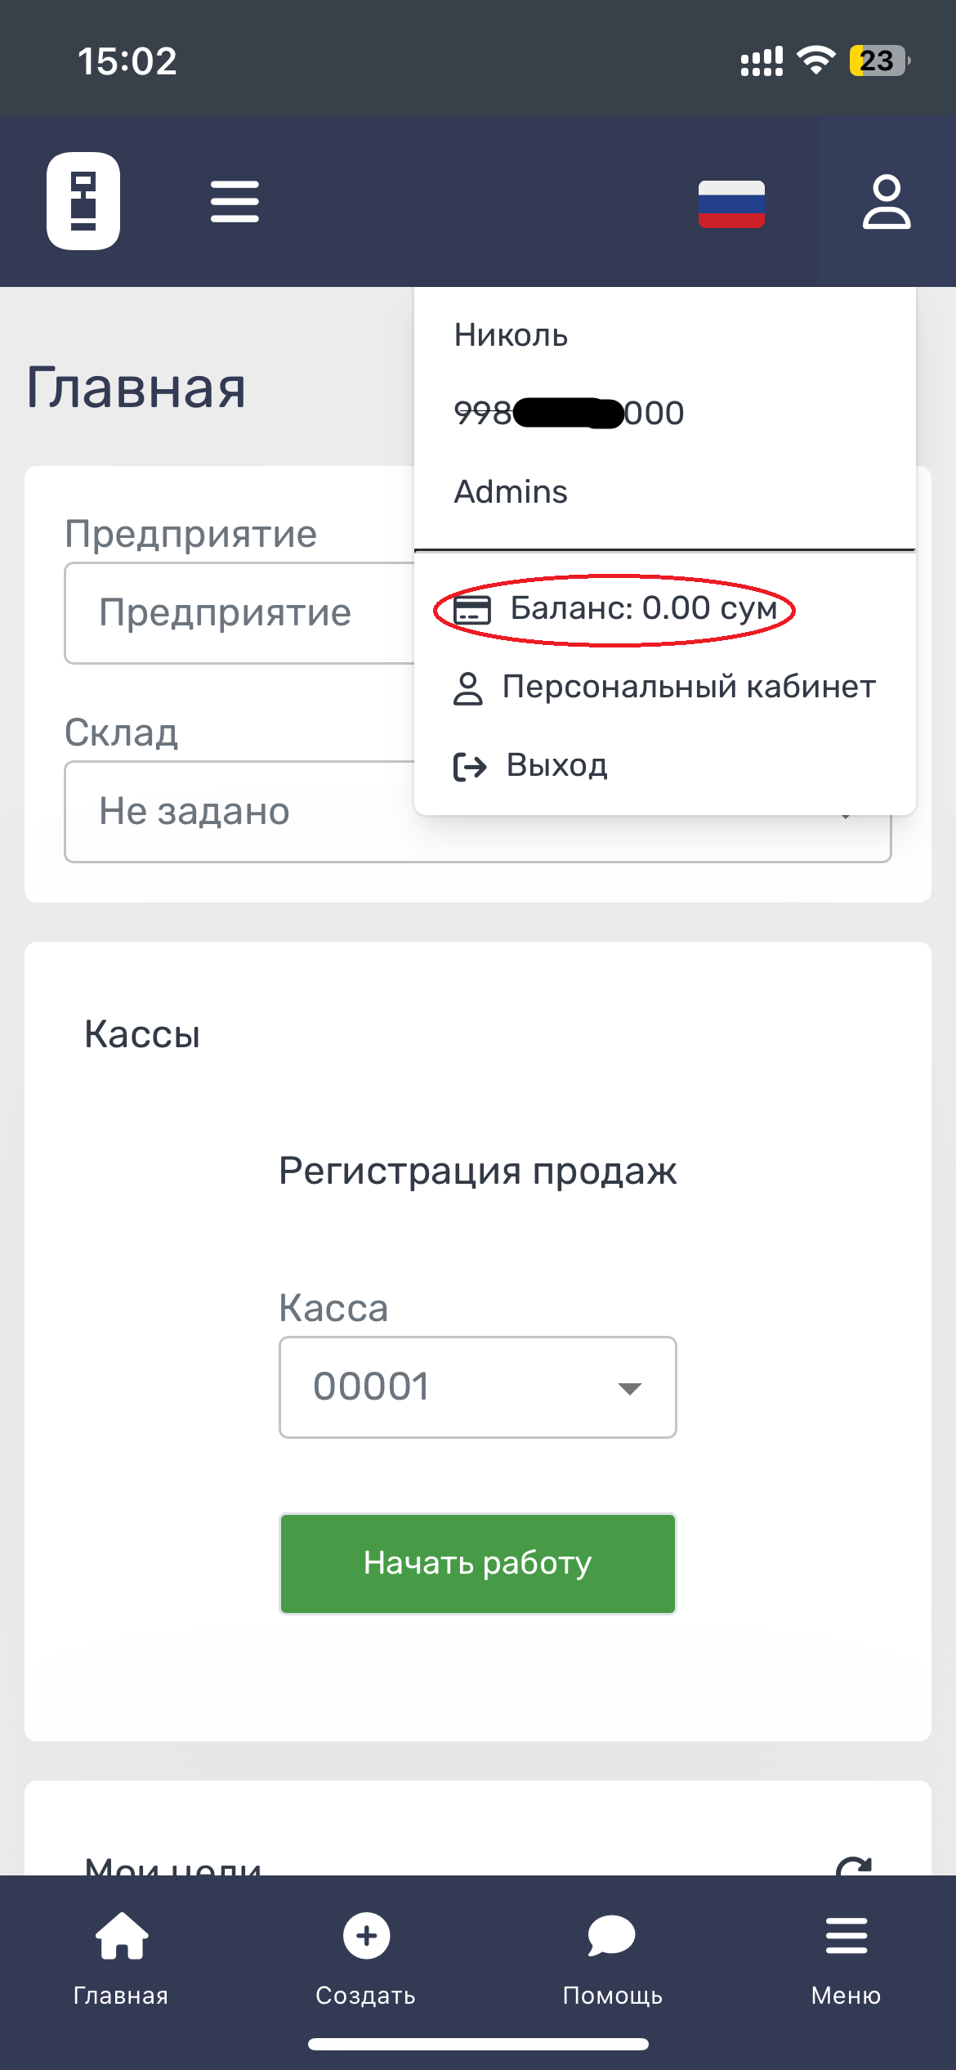Screen dimensions: 956x2070
Task: Open the Предприятие selection field
Action: [240, 613]
